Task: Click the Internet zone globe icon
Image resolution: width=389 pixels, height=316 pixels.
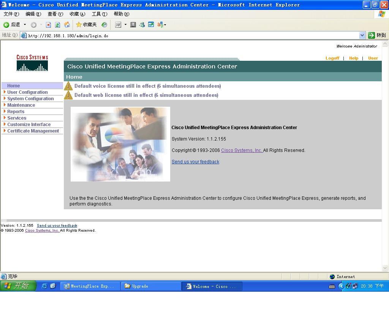Action: (x=332, y=276)
